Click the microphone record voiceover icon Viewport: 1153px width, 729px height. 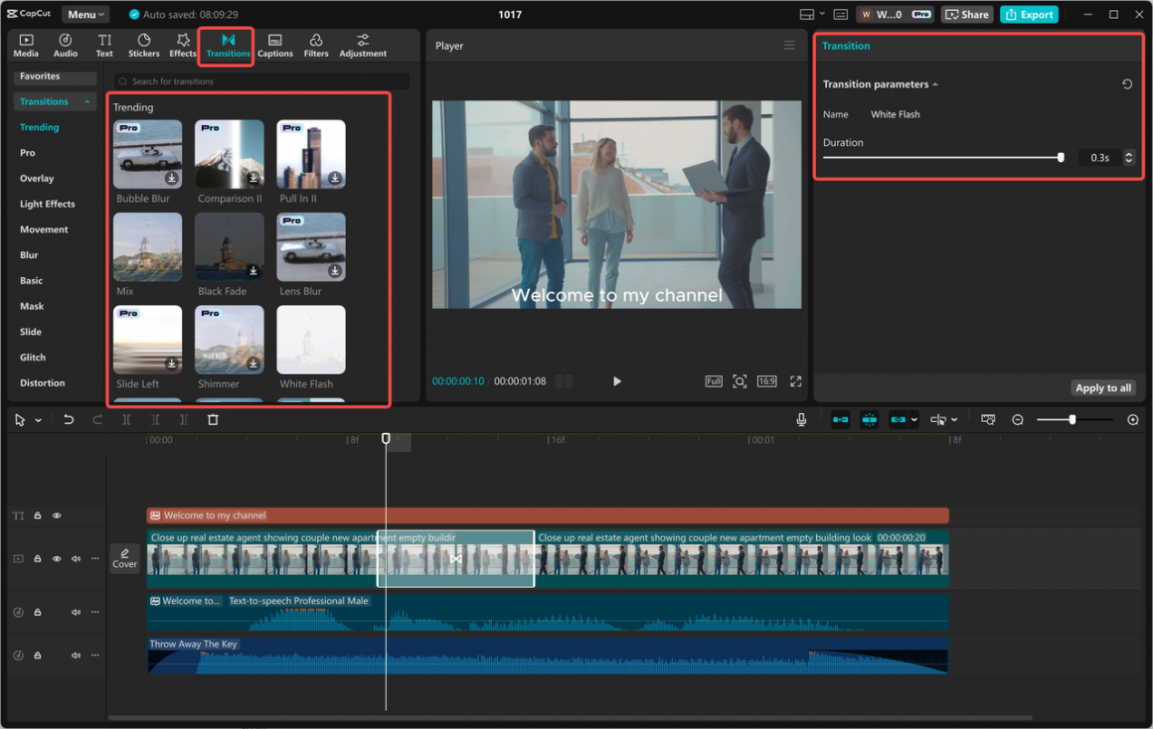[x=801, y=420]
